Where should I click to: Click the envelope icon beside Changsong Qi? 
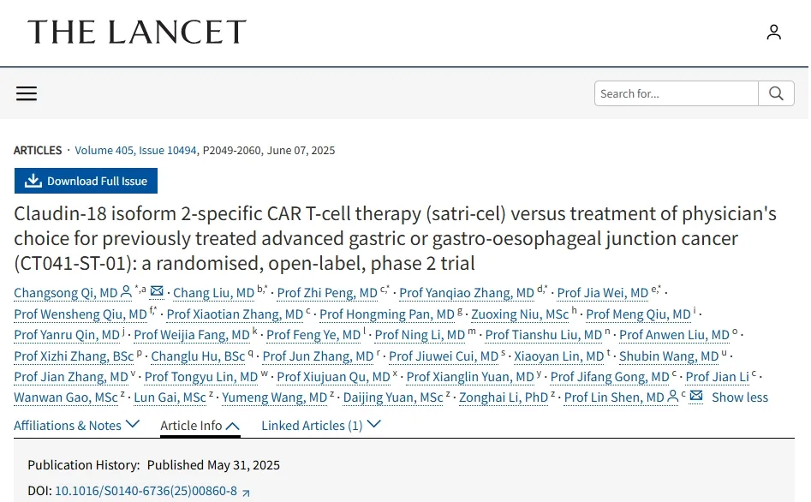pos(157,292)
